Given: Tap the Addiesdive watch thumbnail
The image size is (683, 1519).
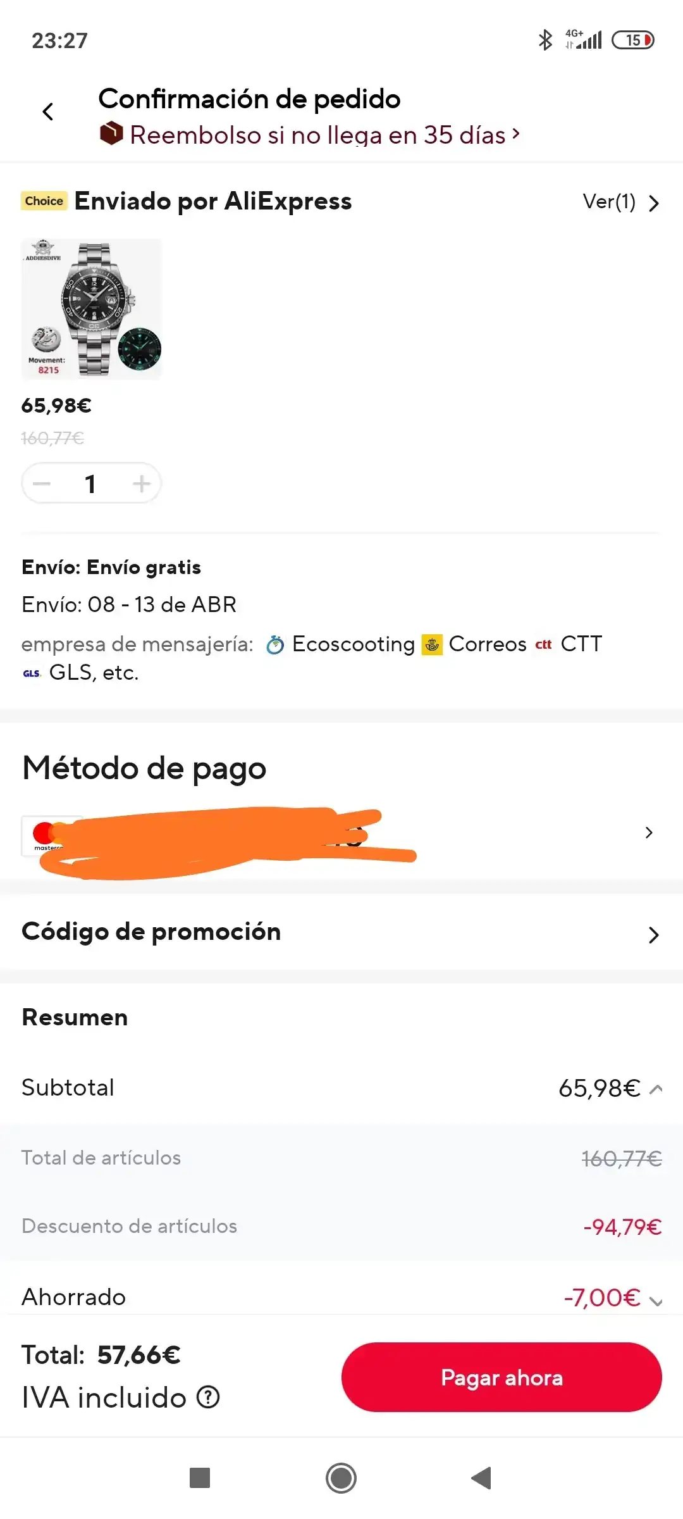Looking at the screenshot, I should pyautogui.click(x=92, y=309).
